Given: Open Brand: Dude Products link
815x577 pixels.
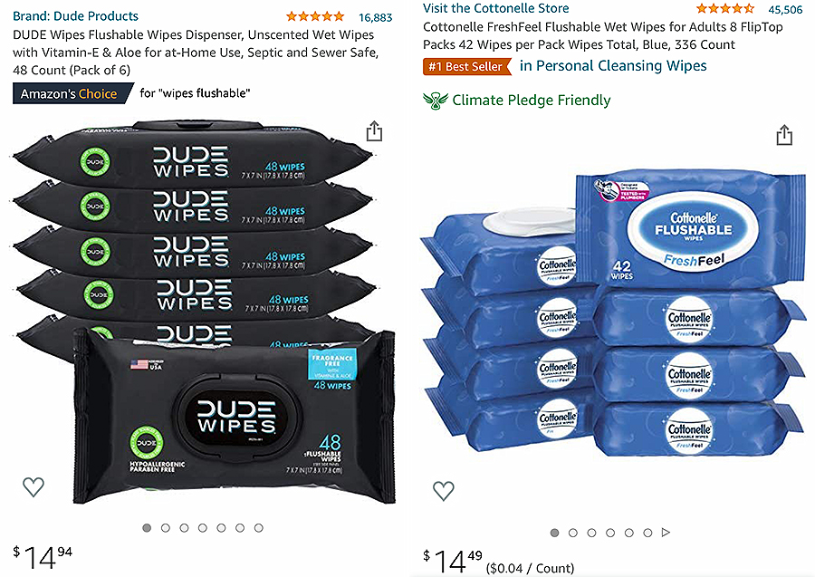Looking at the screenshot, I should [75, 16].
